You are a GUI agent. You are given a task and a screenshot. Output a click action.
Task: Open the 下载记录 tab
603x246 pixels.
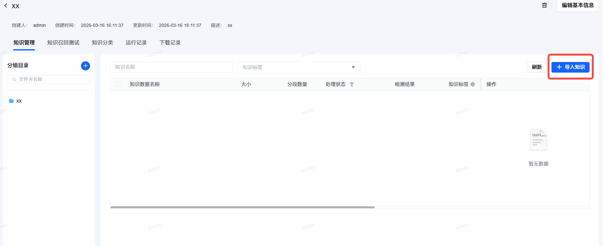(170, 42)
